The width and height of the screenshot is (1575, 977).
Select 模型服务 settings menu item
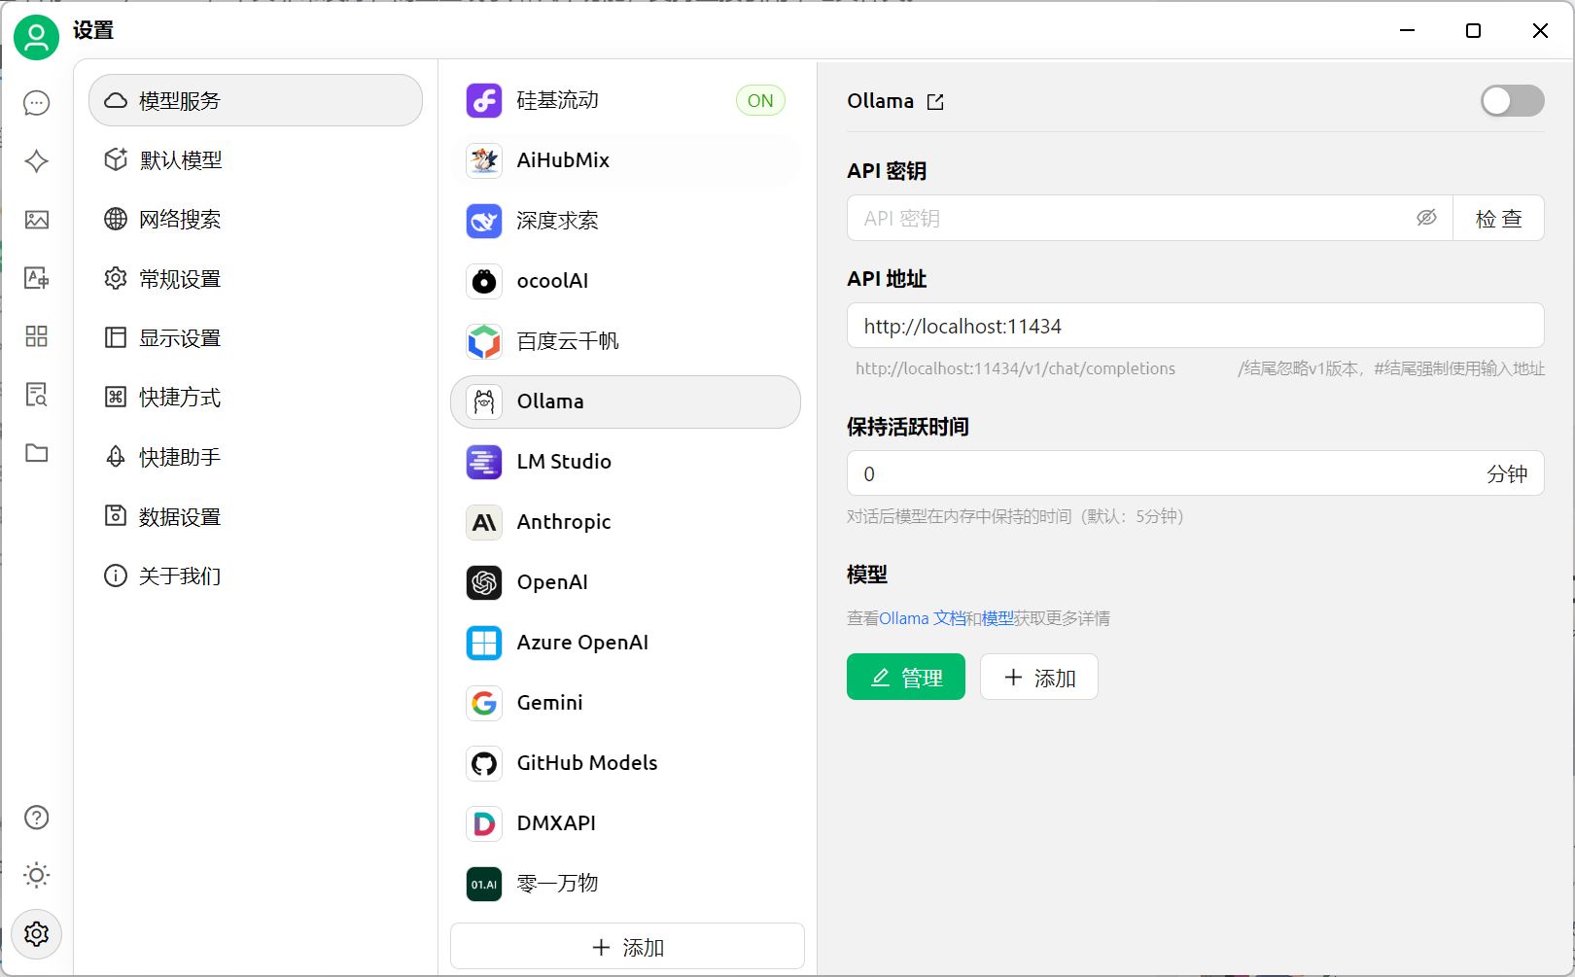[x=256, y=100]
